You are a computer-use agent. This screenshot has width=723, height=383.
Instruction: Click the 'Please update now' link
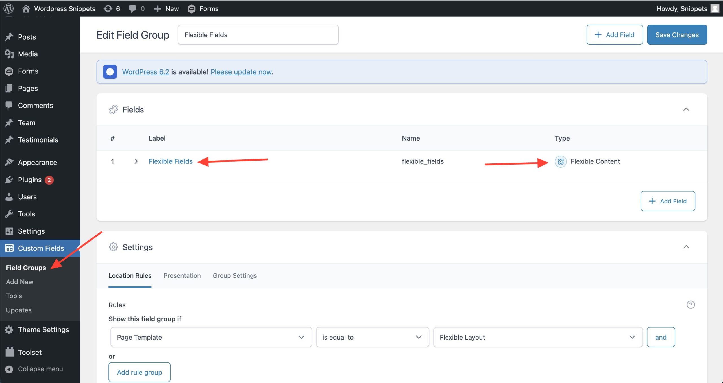click(241, 72)
